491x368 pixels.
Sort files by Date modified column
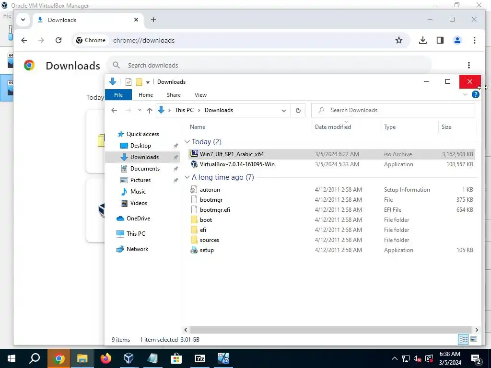coord(333,127)
